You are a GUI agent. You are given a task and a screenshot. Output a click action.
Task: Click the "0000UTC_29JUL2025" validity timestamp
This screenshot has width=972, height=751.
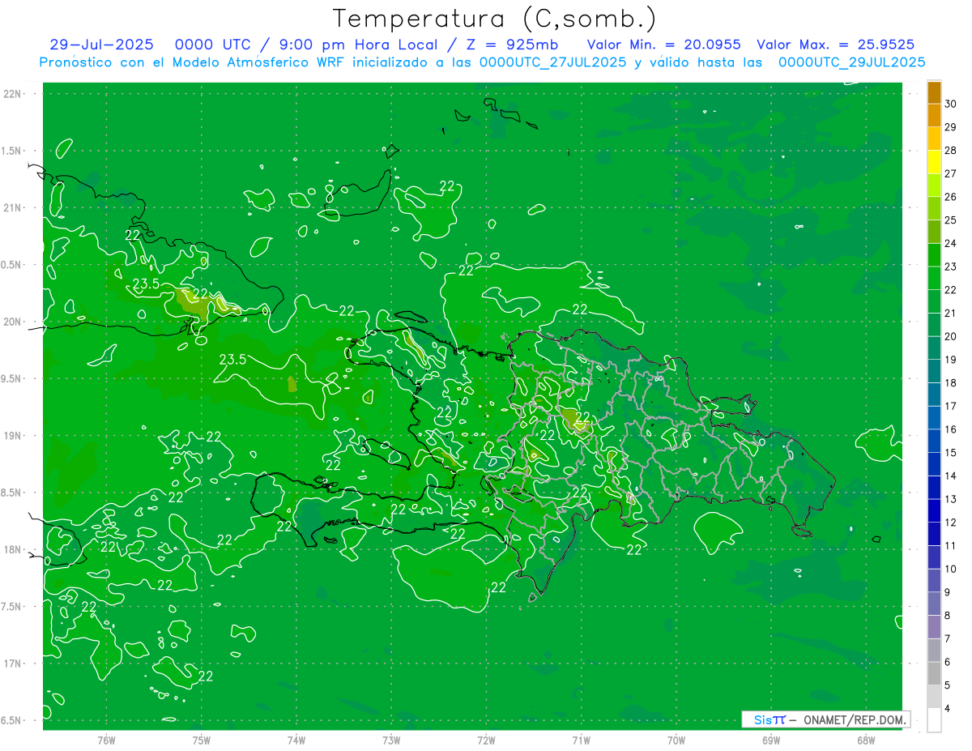(852, 62)
